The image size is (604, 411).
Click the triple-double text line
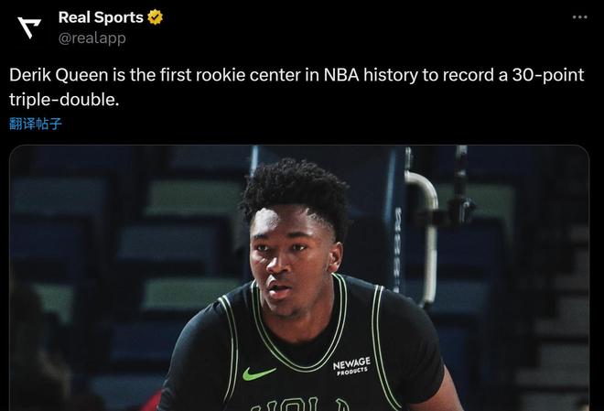click(64, 100)
